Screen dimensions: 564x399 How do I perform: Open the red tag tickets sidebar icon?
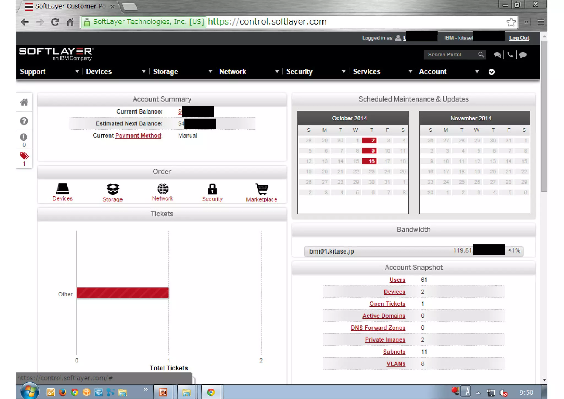pyautogui.click(x=24, y=156)
